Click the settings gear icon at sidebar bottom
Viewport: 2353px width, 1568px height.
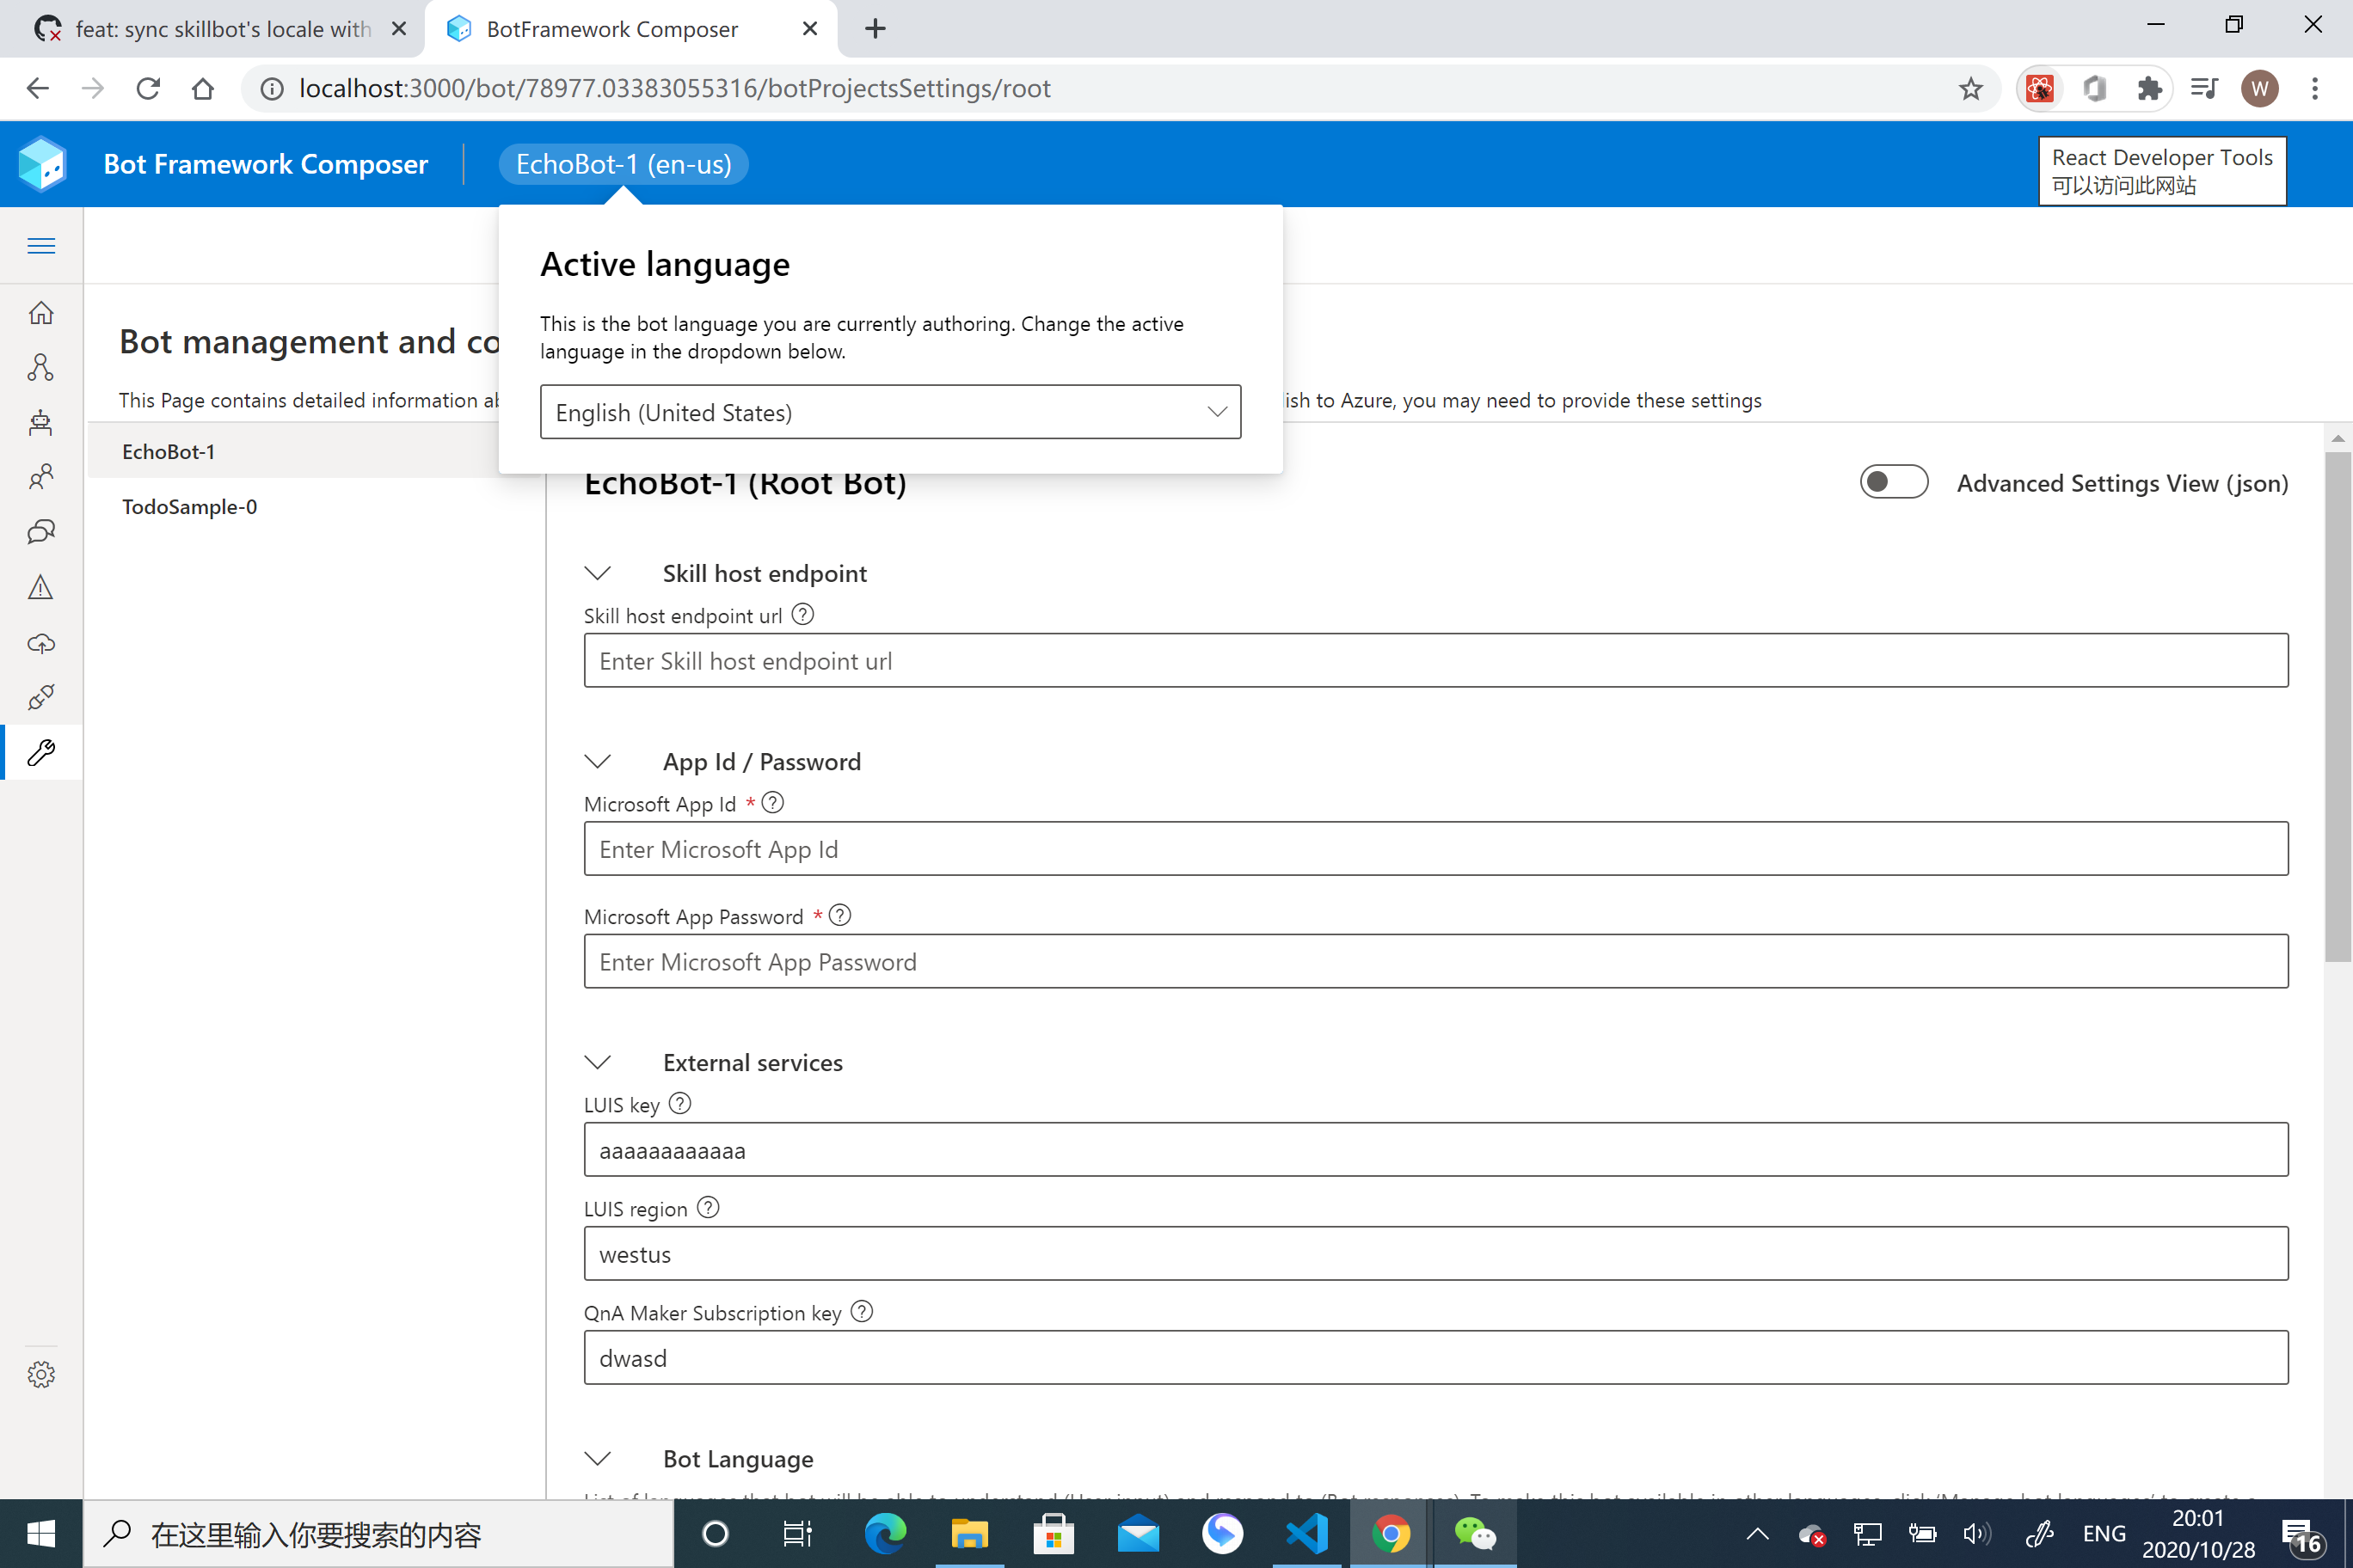tap(41, 1374)
